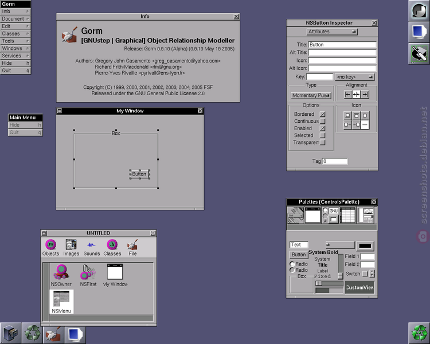Click the Alt Title field in inspector
This screenshot has width=430, height=344.
(342, 52)
